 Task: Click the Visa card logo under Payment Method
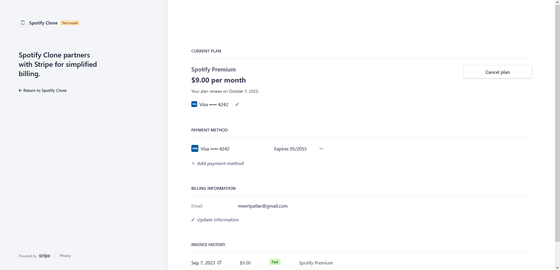[x=195, y=148]
